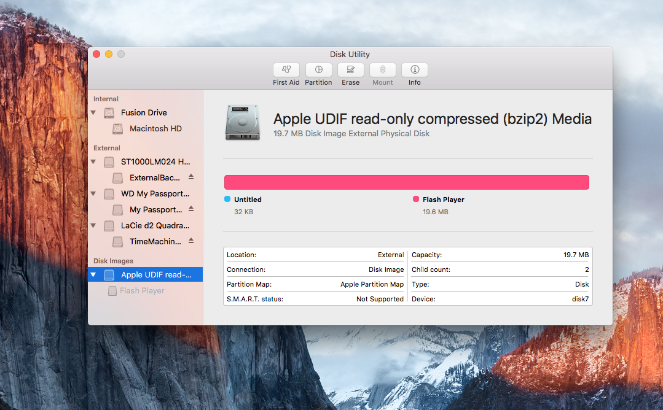
Task: Click the Flash Player partition label
Action: [x=444, y=199]
